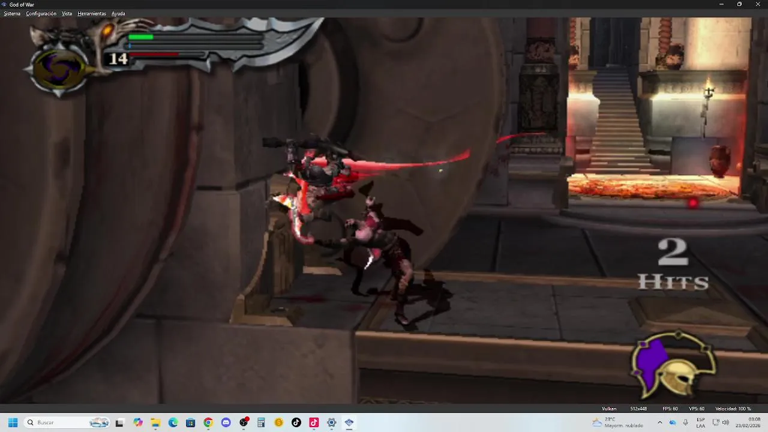Restore down the God of War window

click(x=739, y=4)
